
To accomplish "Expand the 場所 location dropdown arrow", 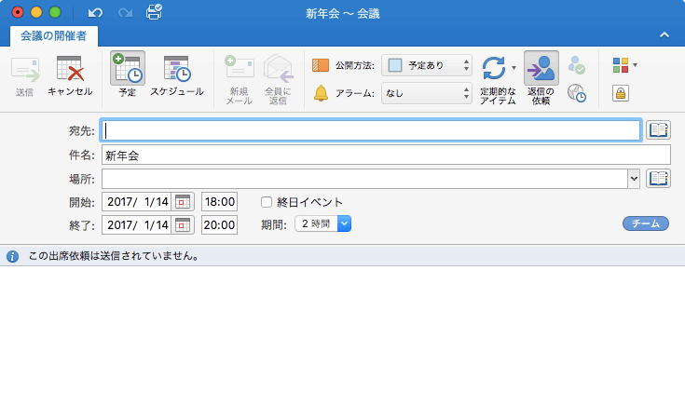I will 634,179.
